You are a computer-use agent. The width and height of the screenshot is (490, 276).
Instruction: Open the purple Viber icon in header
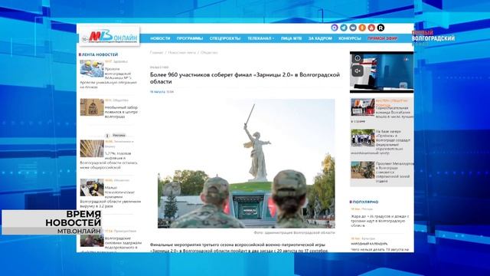tap(335, 28)
